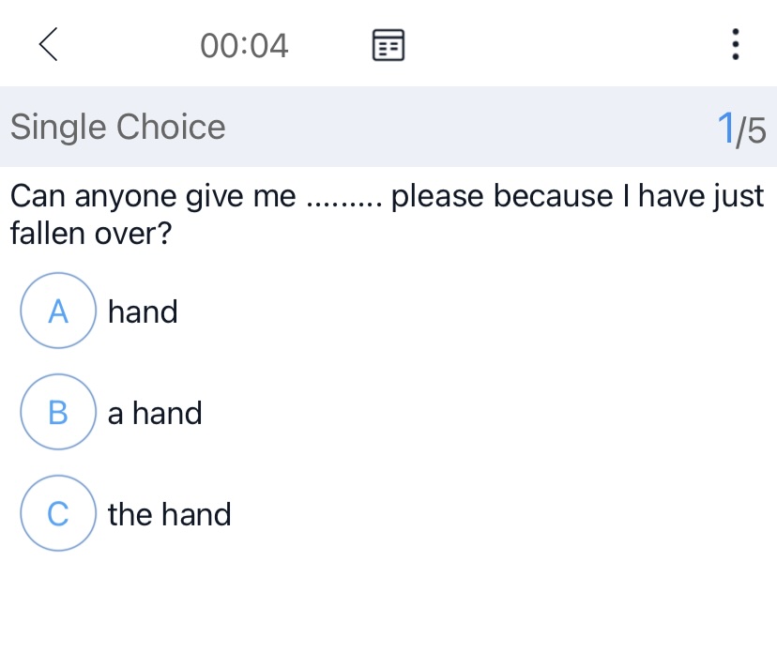Select option C radio circle

tap(58, 514)
